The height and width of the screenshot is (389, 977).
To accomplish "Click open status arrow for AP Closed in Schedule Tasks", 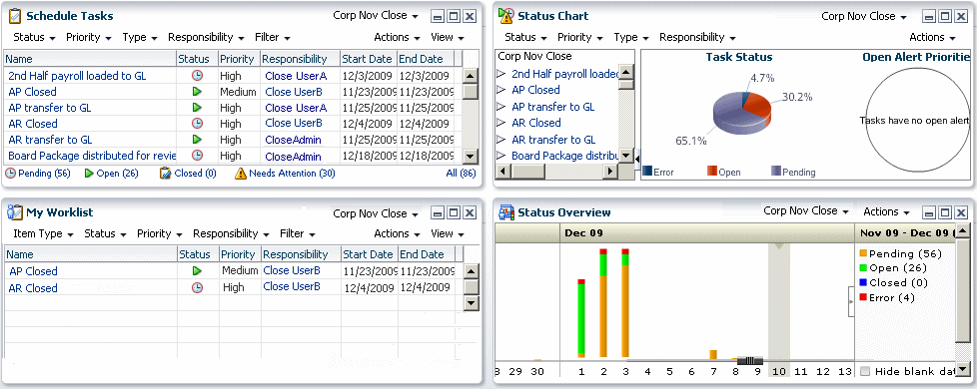I will click(x=197, y=92).
